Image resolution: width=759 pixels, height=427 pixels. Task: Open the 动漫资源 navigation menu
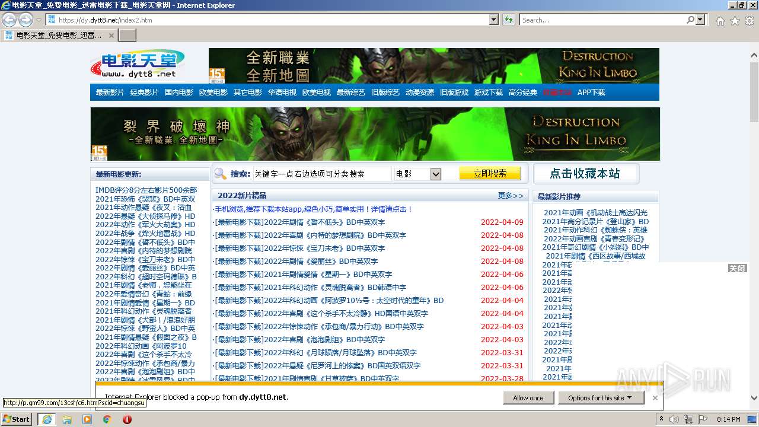[x=420, y=93]
